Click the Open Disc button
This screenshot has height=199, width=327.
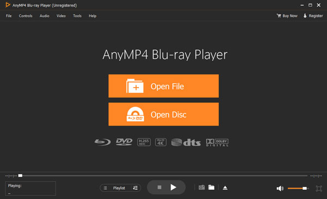163,114
